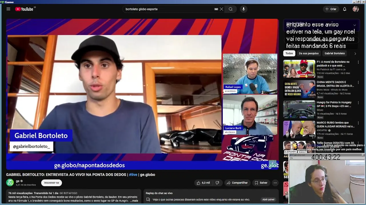Open the YouTube hamburger guide menu

point(8,9)
